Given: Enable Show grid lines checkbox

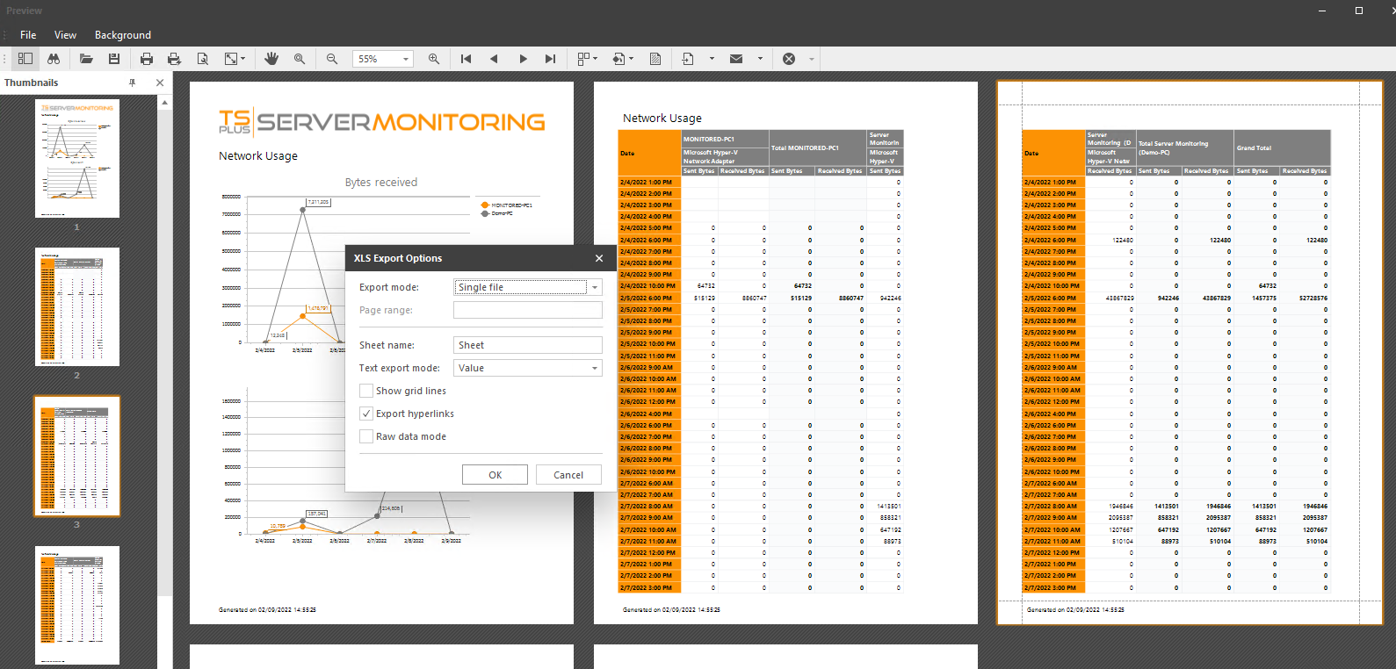Looking at the screenshot, I should point(367,391).
